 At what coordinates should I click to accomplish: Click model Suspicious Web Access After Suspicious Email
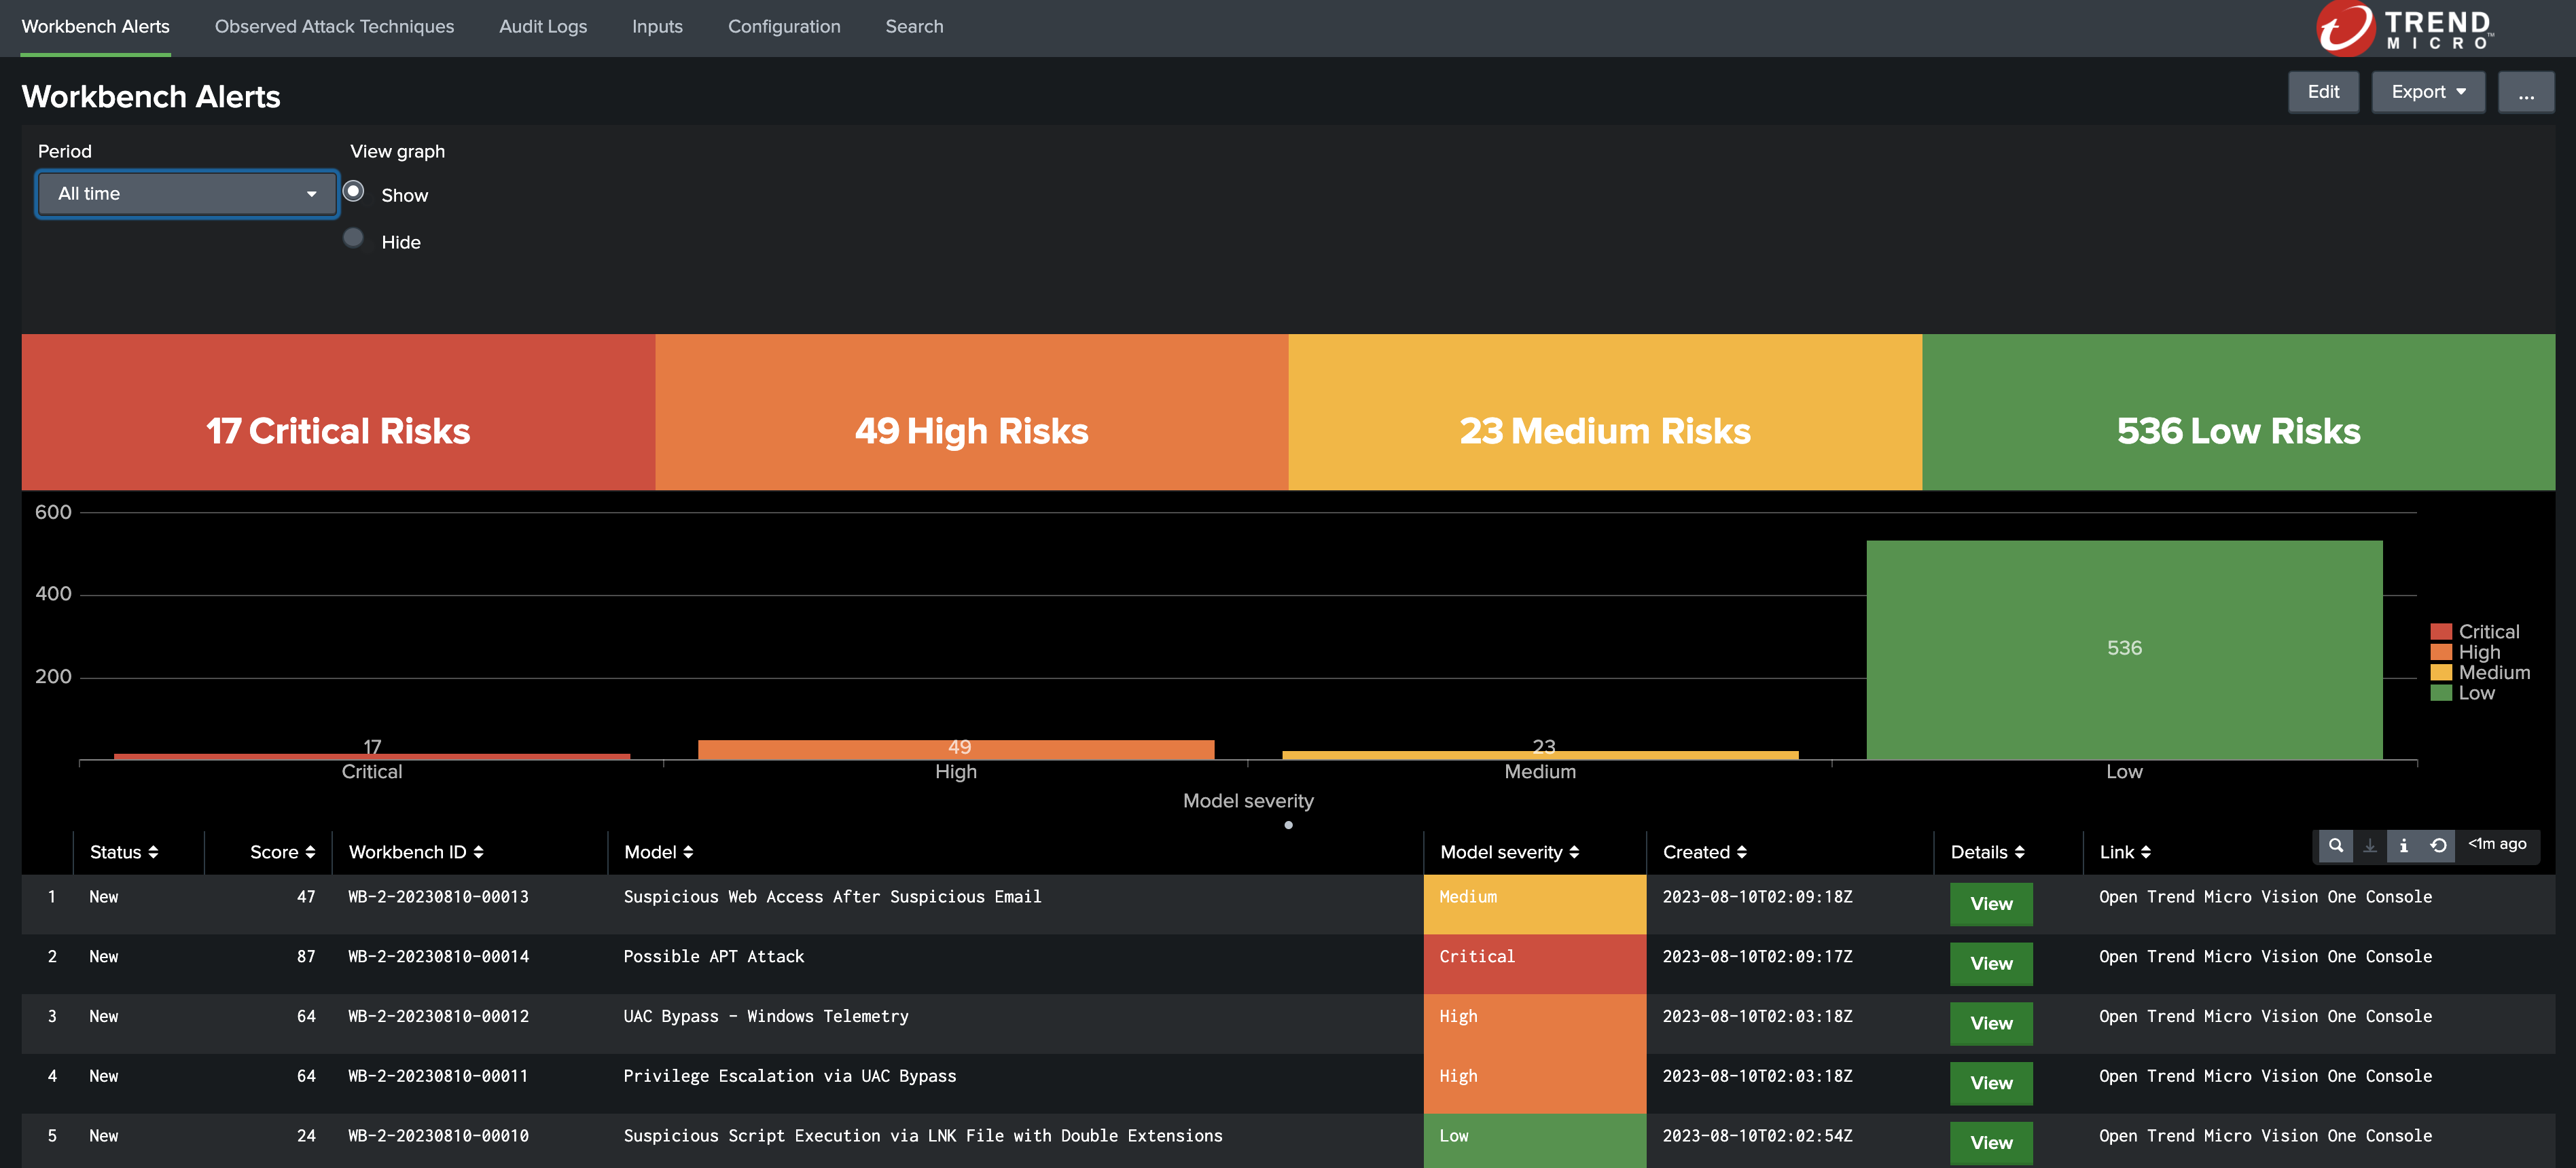(832, 897)
